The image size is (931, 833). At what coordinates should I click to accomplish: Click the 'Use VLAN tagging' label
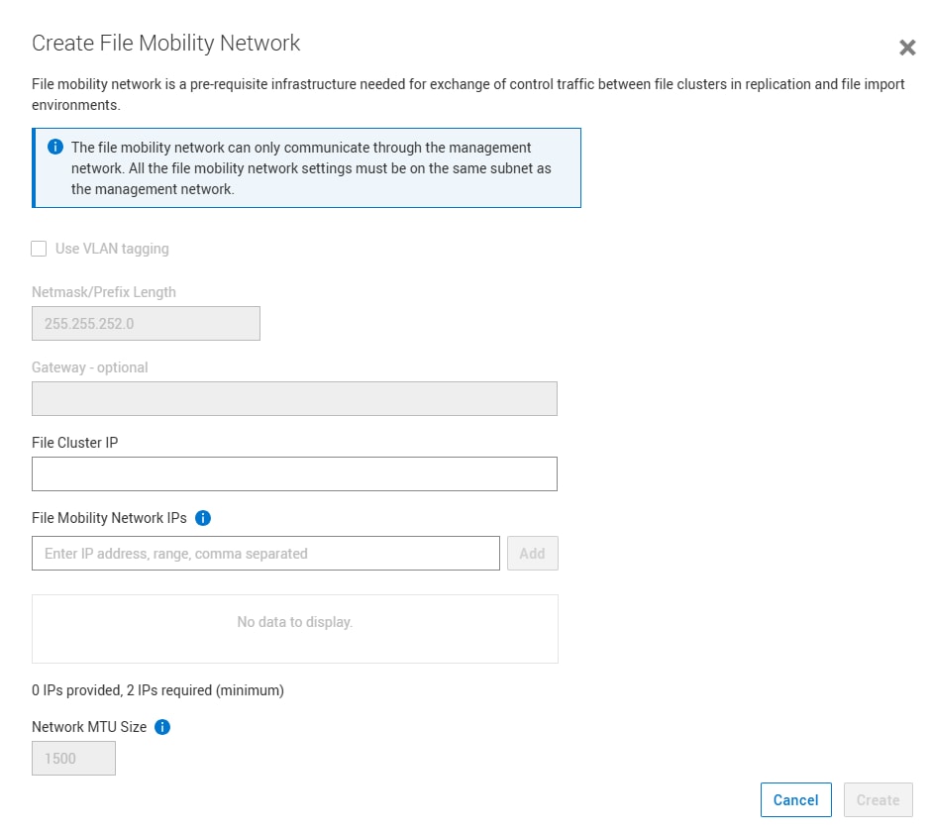(112, 249)
